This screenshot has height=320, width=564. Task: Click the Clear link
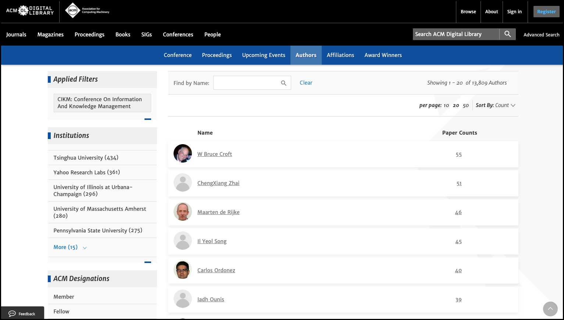tap(306, 83)
